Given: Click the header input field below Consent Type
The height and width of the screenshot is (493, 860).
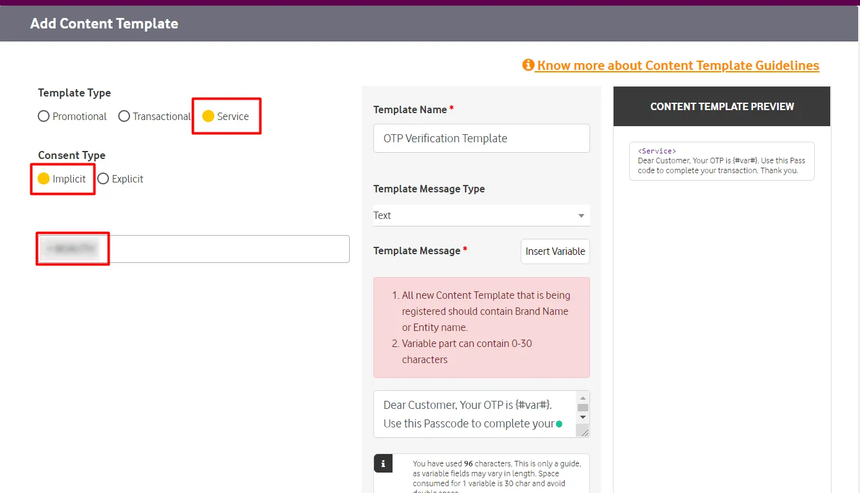Looking at the screenshot, I should pos(193,249).
